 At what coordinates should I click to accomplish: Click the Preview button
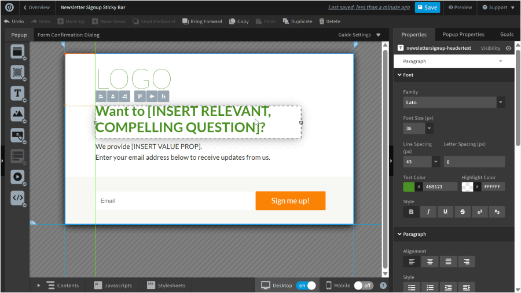(460, 8)
